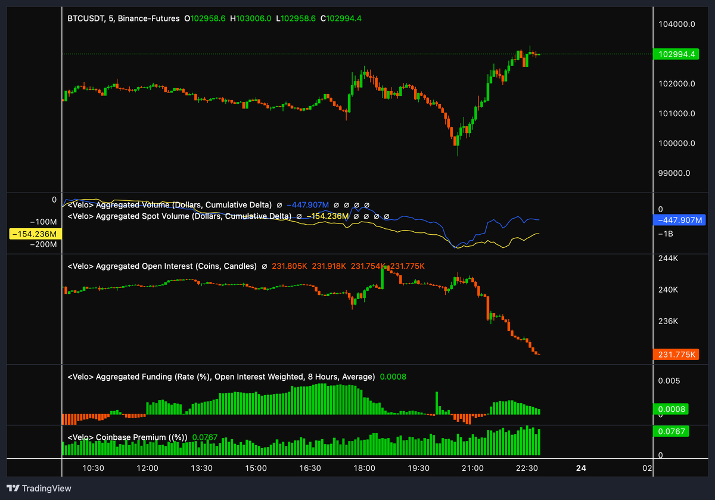Click the low value L102958.6
The height and width of the screenshot is (500, 715).
[x=296, y=18]
